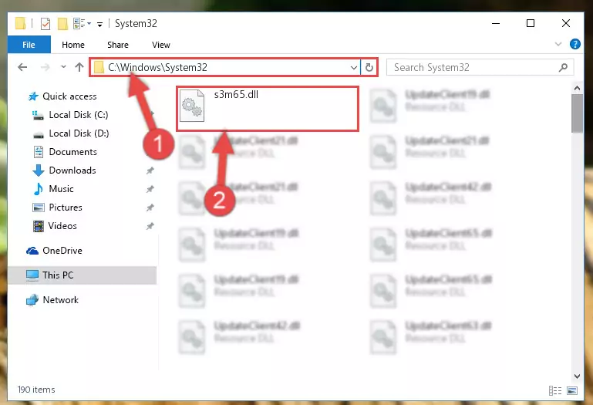The height and width of the screenshot is (405, 593).
Task: Switch to the Home ribbon tab
Action: 73,45
